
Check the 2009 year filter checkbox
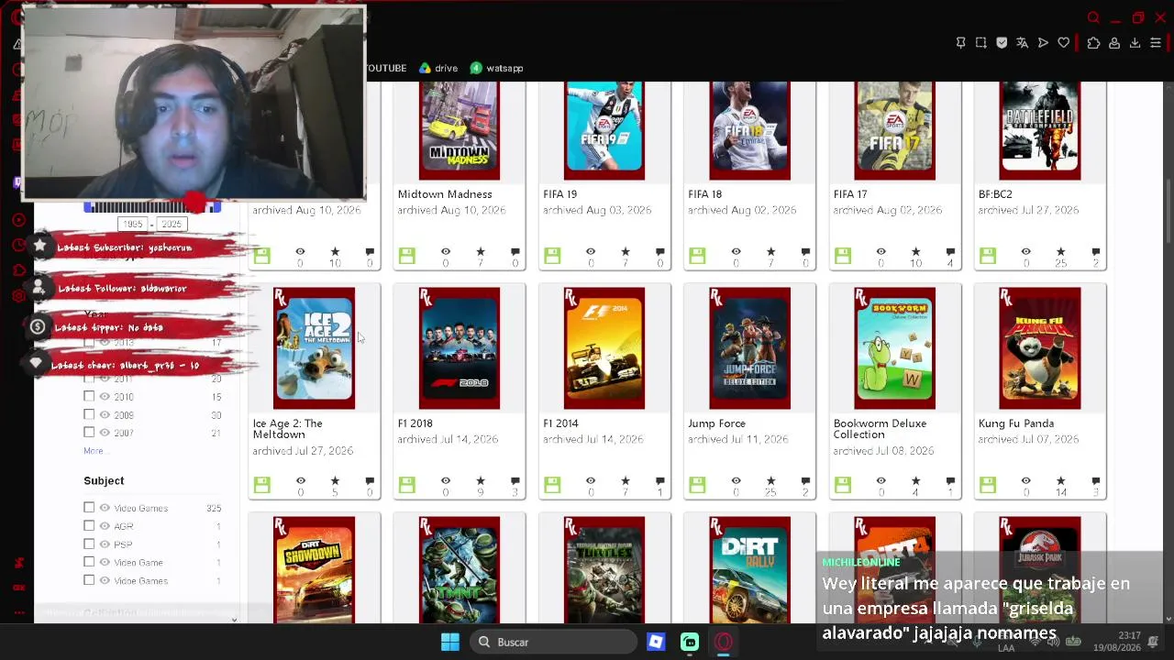(x=89, y=414)
